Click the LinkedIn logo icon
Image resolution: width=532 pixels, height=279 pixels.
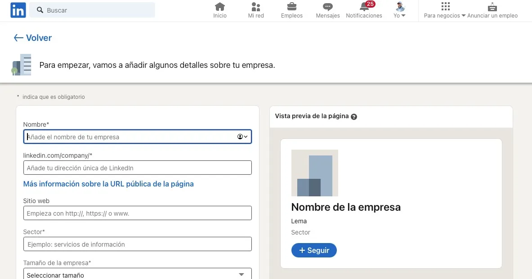click(x=18, y=10)
